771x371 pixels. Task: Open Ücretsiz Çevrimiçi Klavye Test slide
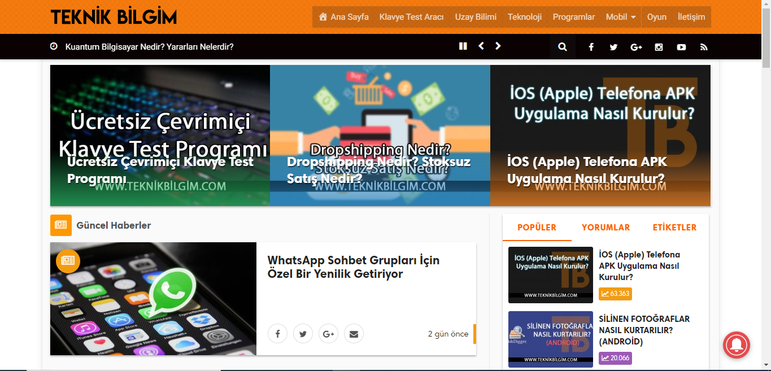pyautogui.click(x=160, y=136)
